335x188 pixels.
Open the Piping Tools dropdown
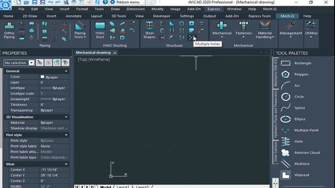(80, 30)
